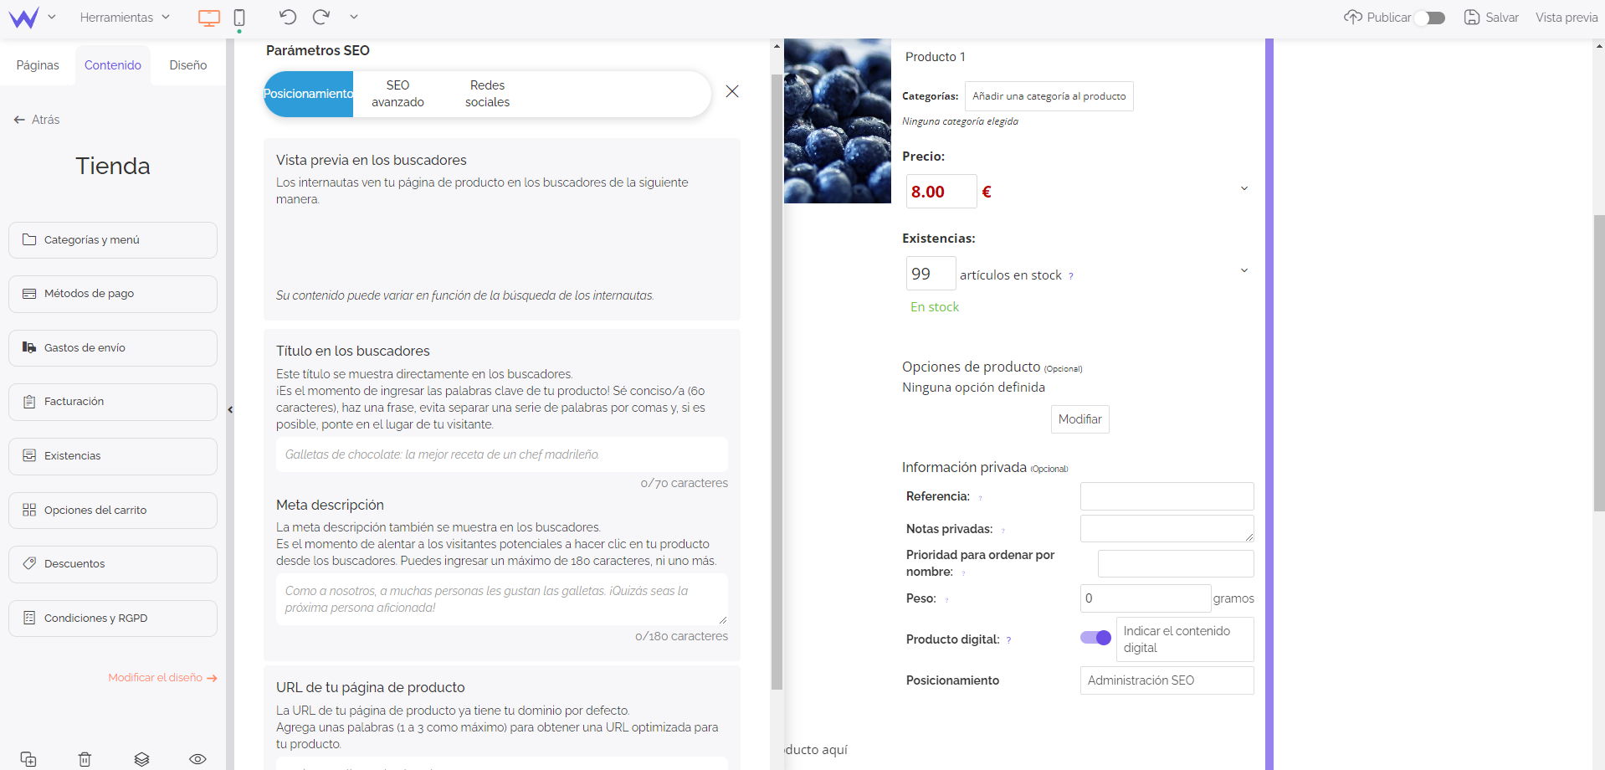Open Vista previa

tap(1567, 17)
